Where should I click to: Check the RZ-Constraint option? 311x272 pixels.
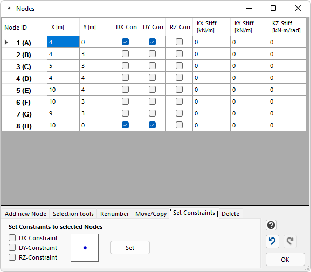[x=12, y=257]
